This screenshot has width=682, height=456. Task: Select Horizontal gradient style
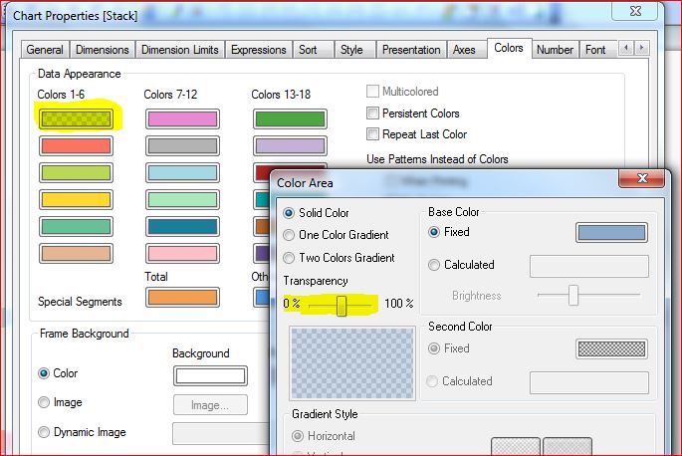(x=298, y=435)
